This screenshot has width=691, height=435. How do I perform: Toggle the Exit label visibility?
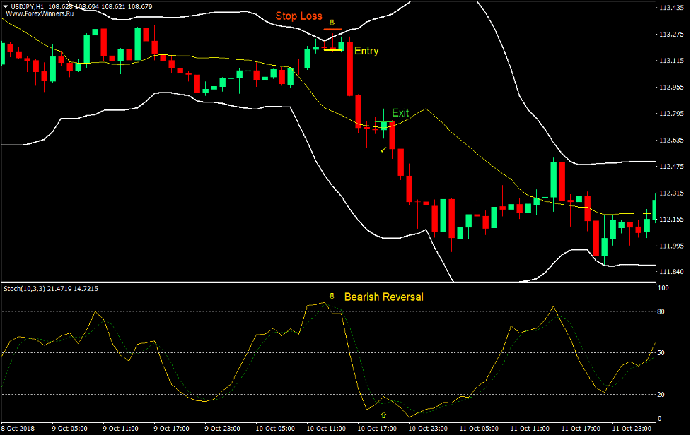click(400, 113)
